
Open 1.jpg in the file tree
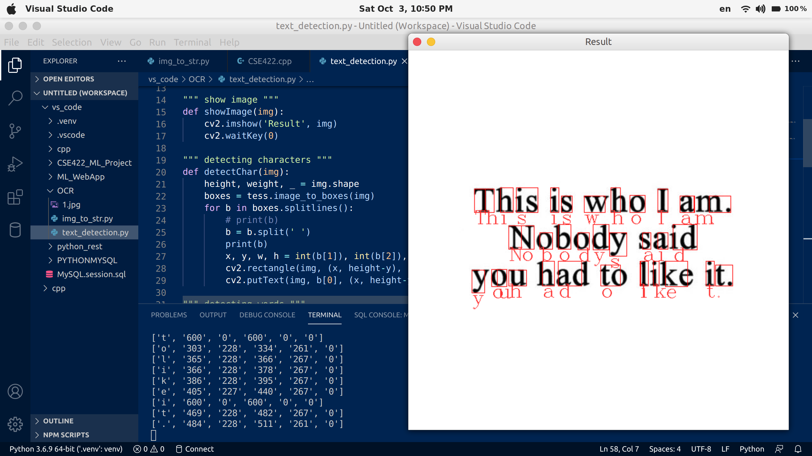click(x=71, y=205)
